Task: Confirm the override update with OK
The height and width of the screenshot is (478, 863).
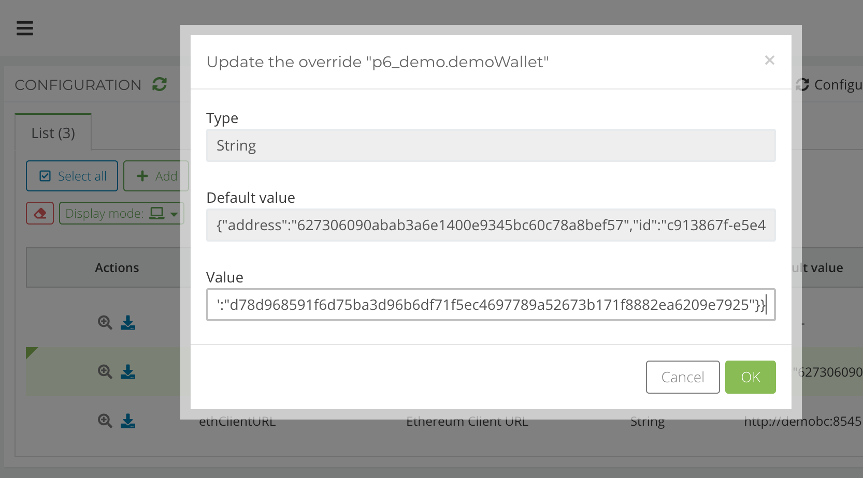Action: [x=750, y=377]
